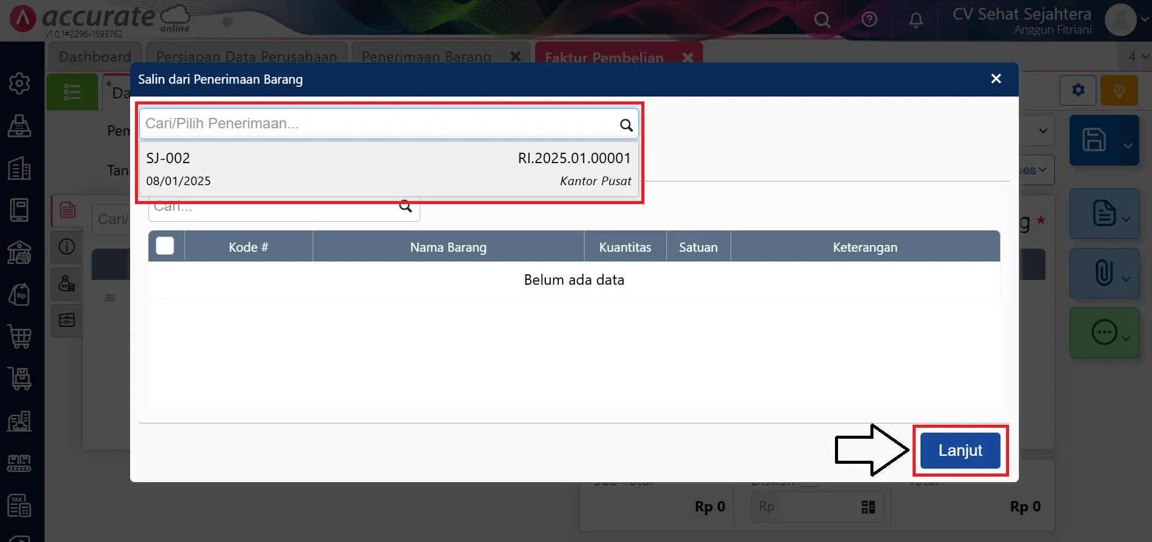Expand the document button dropdown arrow
The width and height of the screenshot is (1152, 542).
pos(1126,219)
